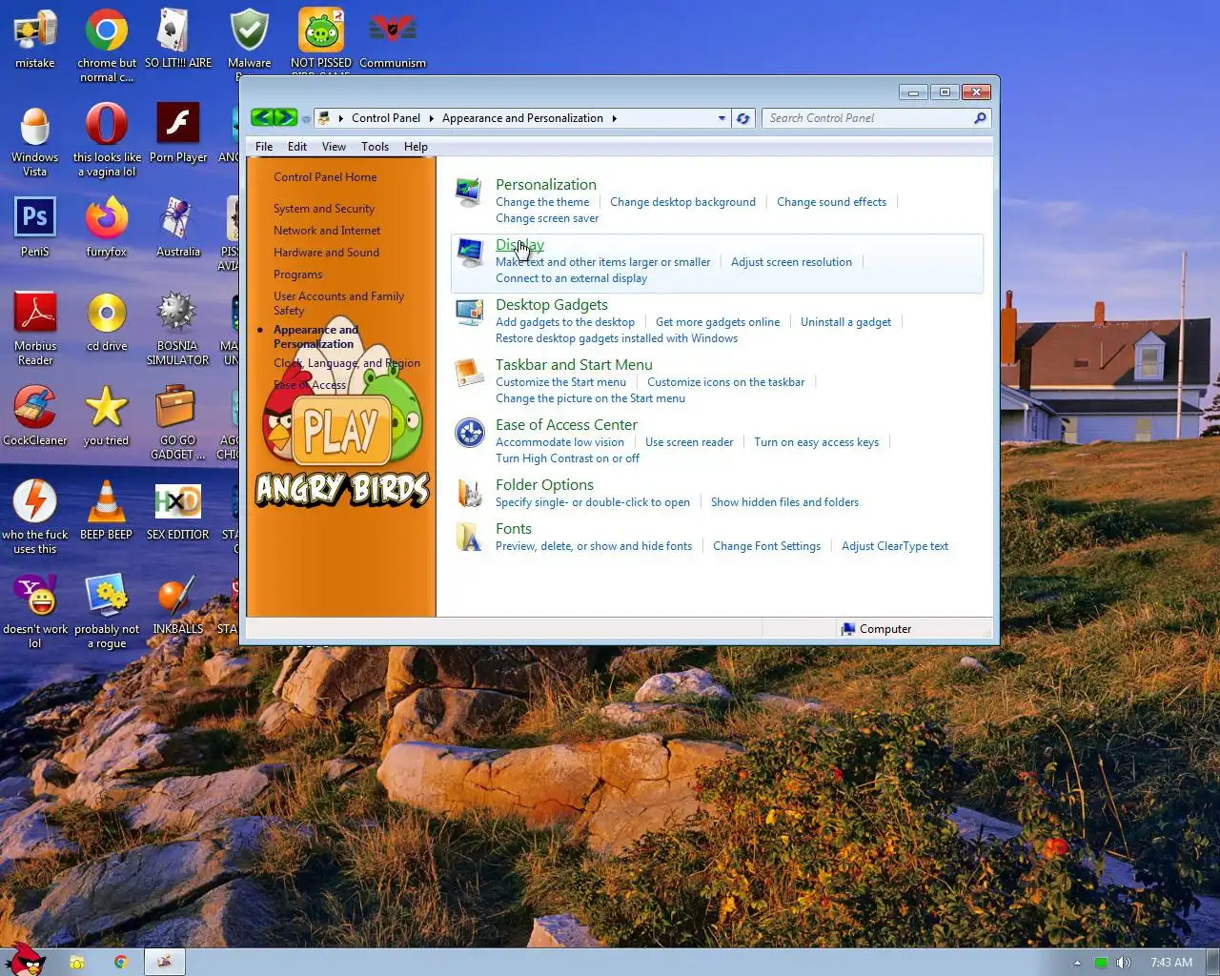The image size is (1220, 976).
Task: Click Change screen saver link
Action: 547,218
